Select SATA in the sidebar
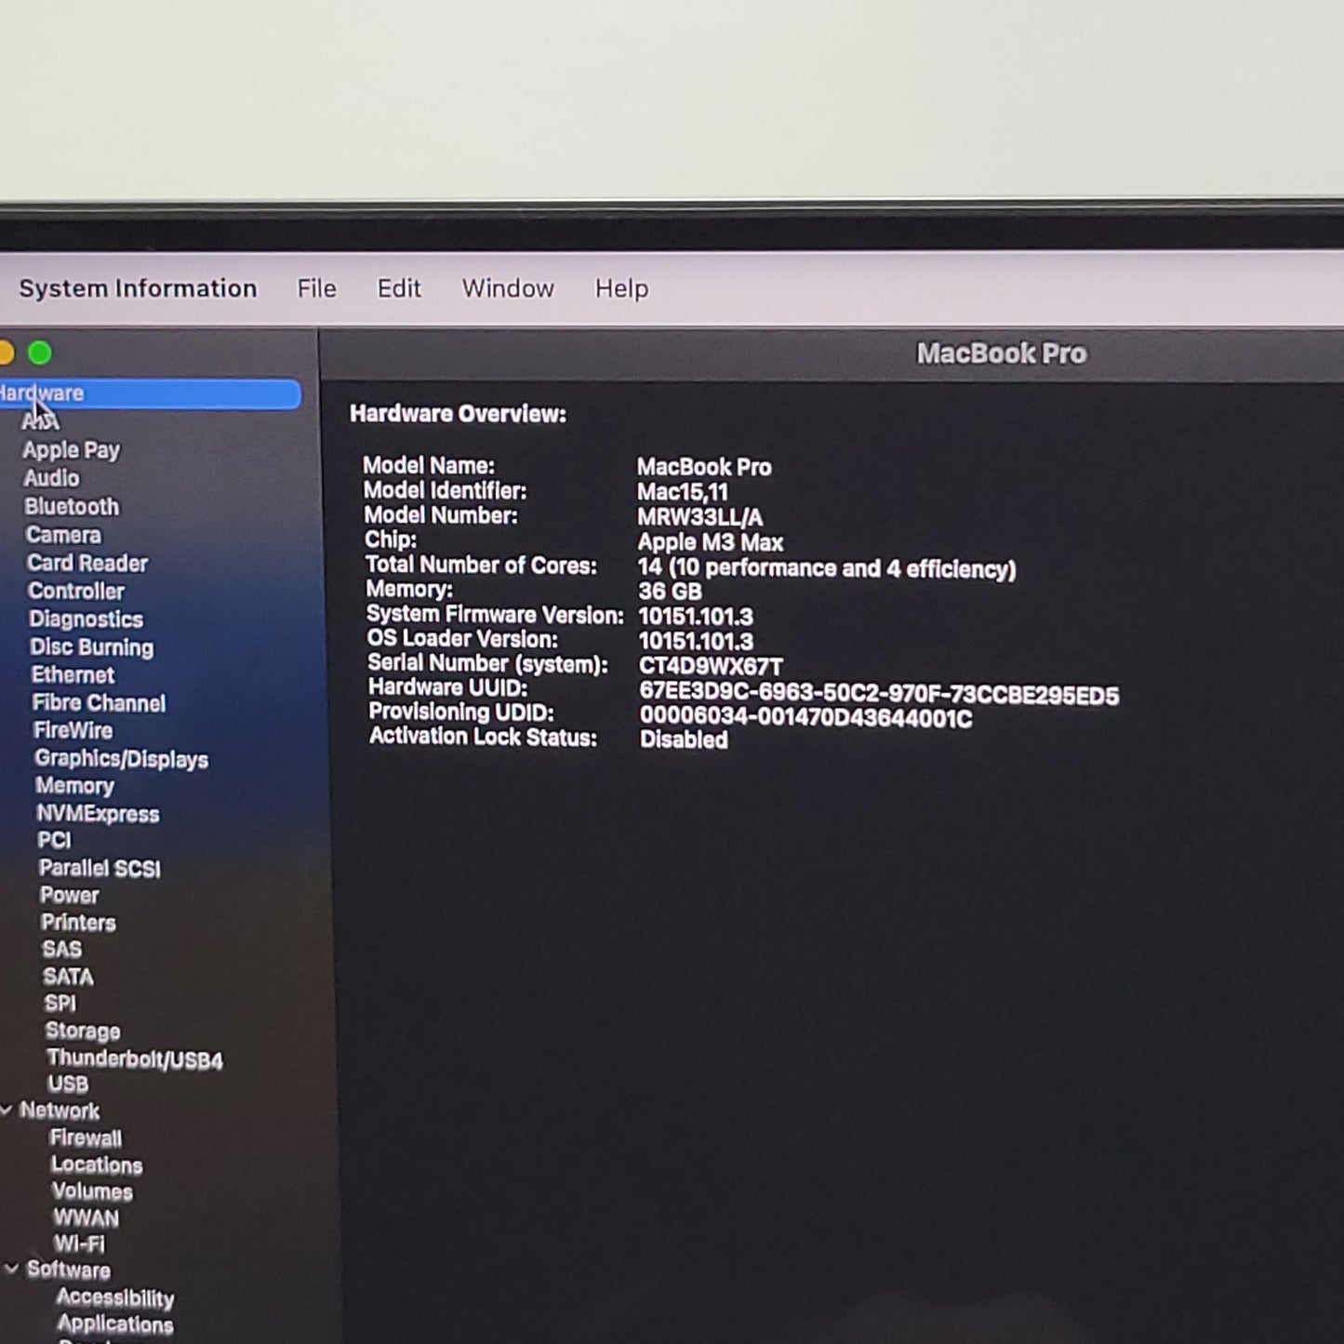The width and height of the screenshot is (1344, 1344). [68, 977]
